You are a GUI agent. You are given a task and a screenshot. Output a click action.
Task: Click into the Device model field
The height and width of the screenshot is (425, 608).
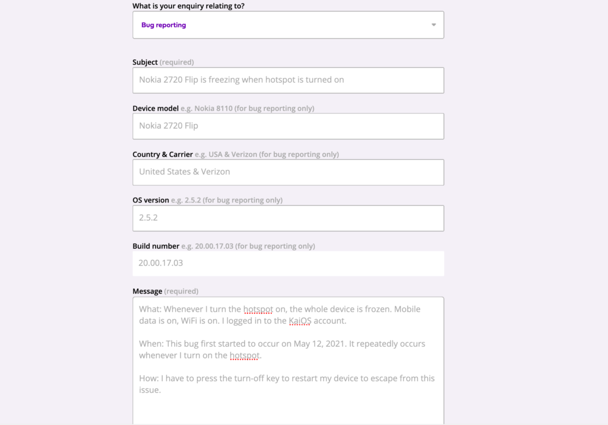point(288,126)
